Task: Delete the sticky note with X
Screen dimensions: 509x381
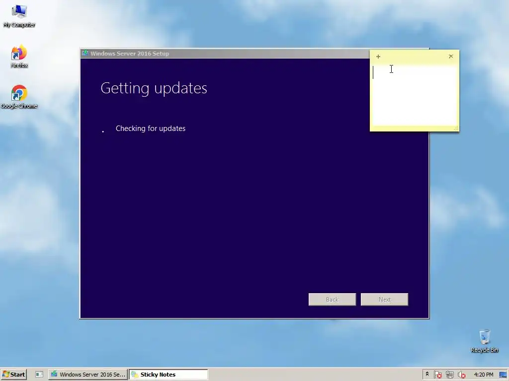Action: [x=451, y=57]
